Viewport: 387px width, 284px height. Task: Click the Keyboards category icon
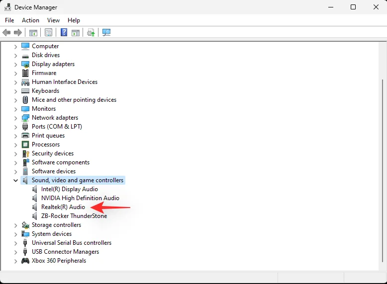point(25,91)
